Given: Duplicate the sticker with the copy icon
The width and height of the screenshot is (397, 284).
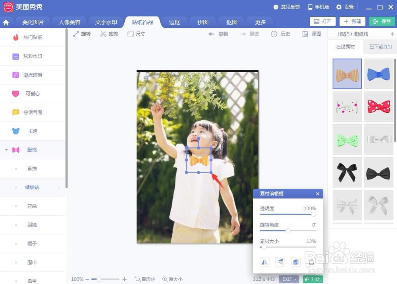Looking at the screenshot, I should pyautogui.click(x=295, y=262).
